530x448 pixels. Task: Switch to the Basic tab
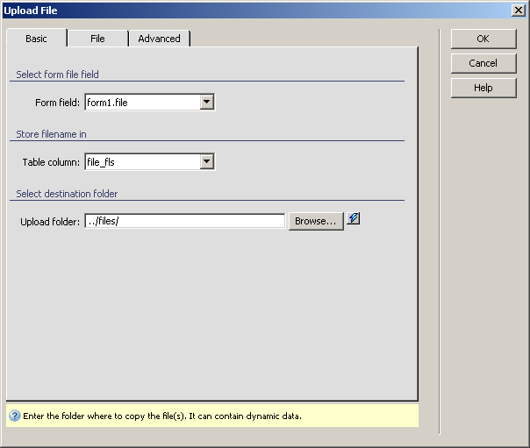coord(36,39)
